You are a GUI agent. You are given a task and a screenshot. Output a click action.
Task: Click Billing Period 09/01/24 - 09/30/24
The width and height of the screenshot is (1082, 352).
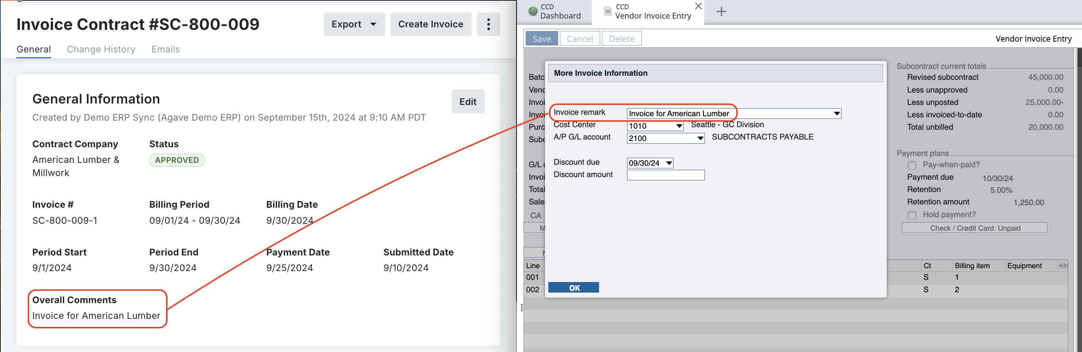[x=195, y=220]
